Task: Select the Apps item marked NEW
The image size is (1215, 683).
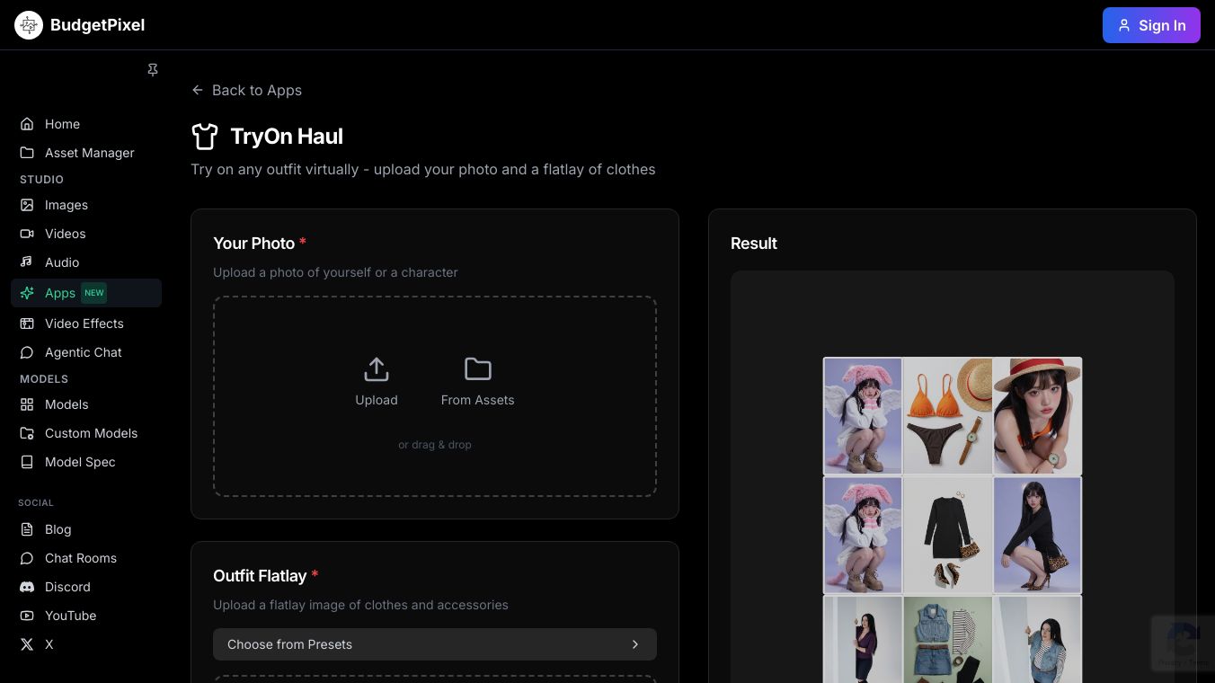Action: (60, 293)
